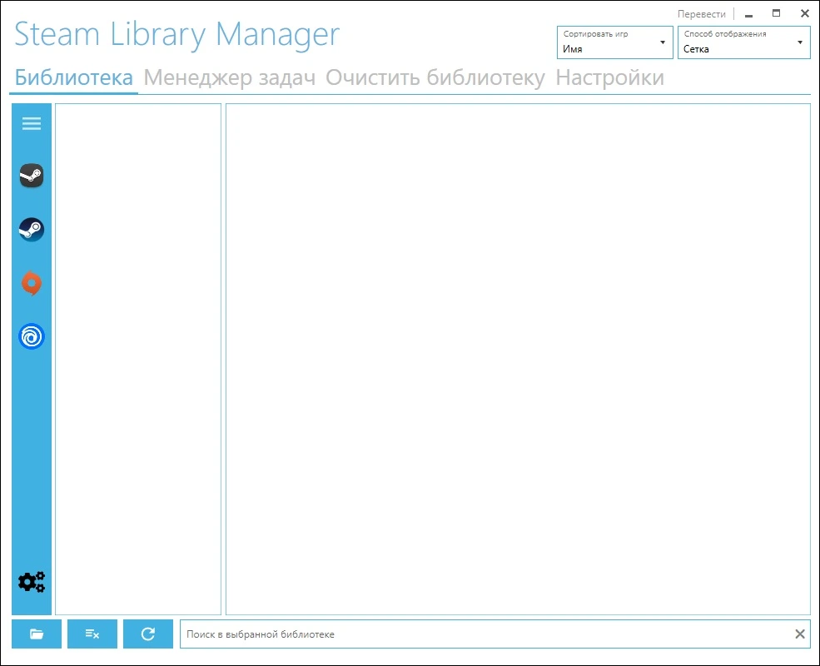The image size is (820, 666).
Task: Click the Имя sort value
Action: 573,49
